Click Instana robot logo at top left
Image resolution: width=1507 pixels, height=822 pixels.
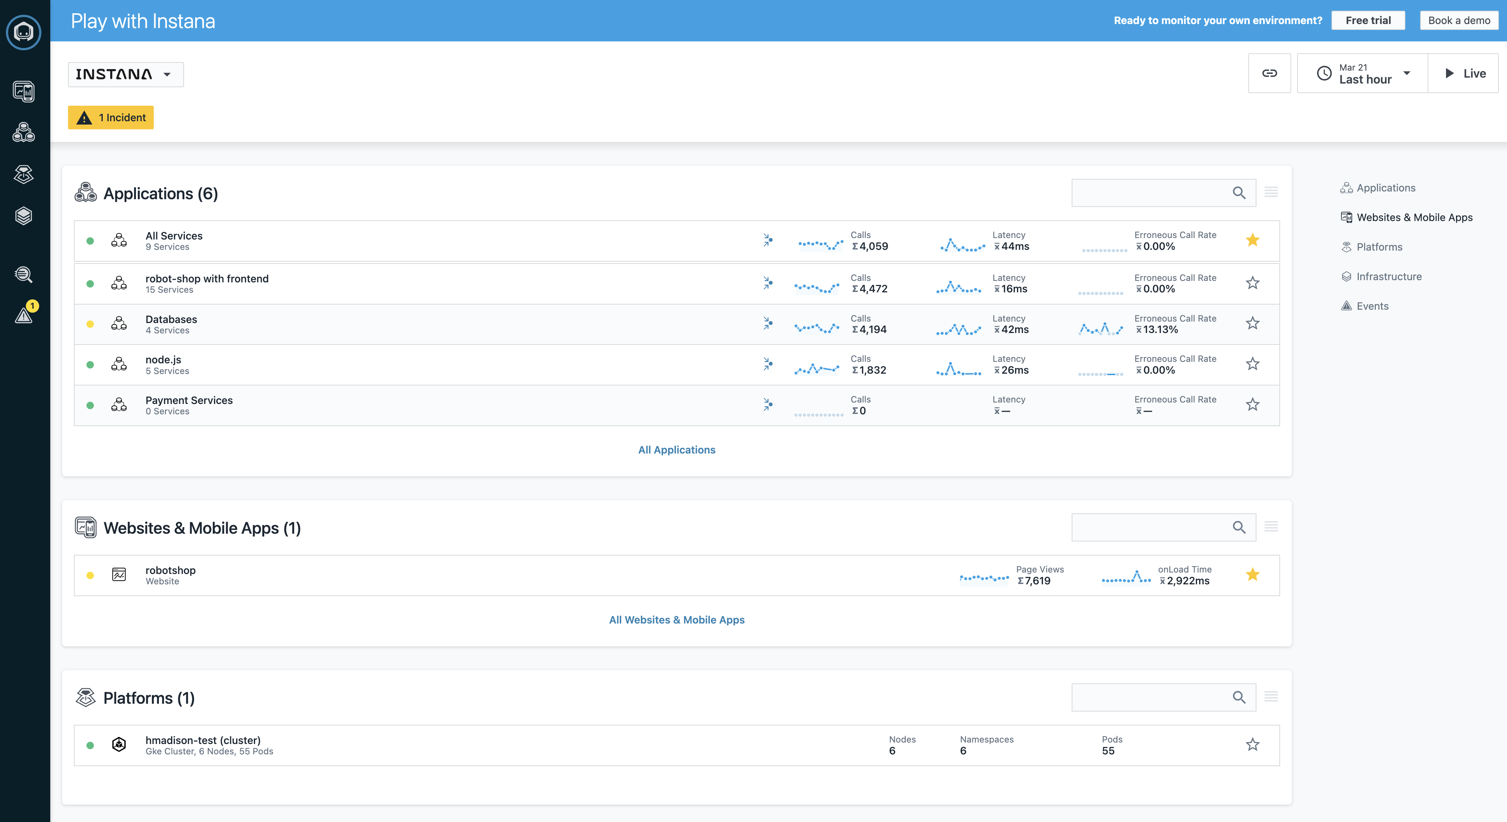pos(23,32)
